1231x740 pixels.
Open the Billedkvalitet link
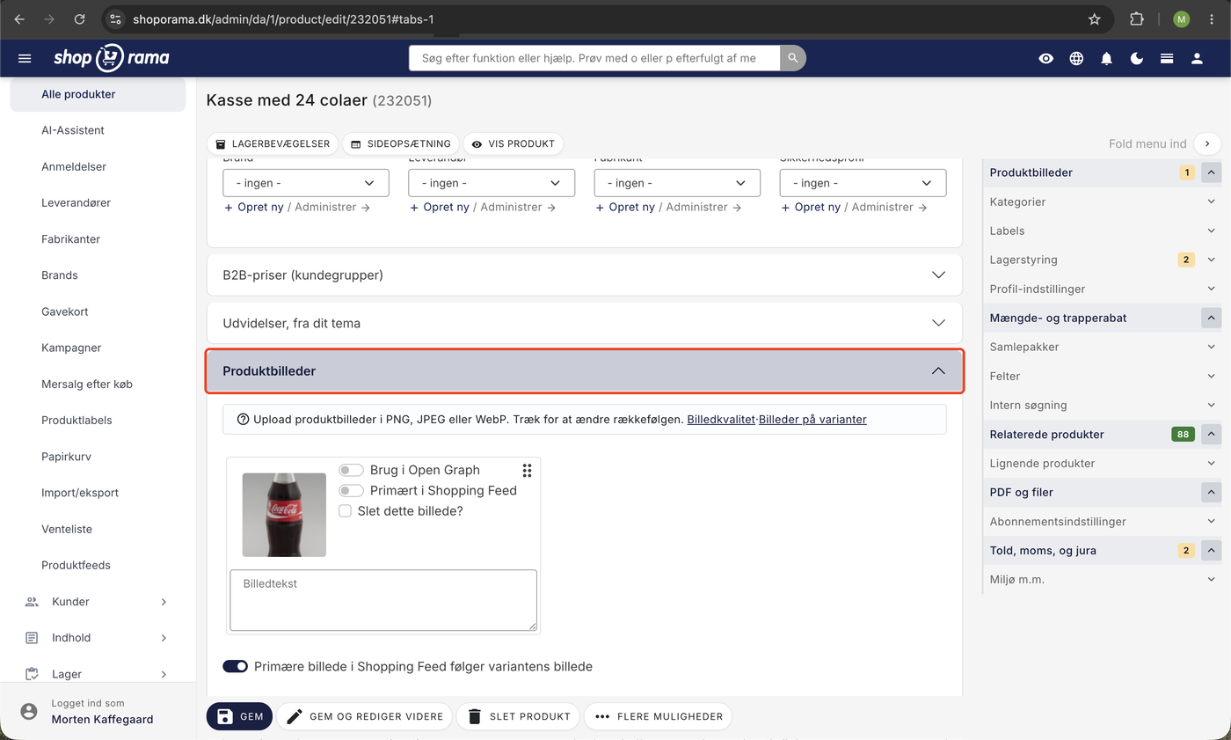coord(721,420)
